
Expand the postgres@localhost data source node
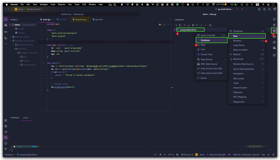click(x=175, y=30)
